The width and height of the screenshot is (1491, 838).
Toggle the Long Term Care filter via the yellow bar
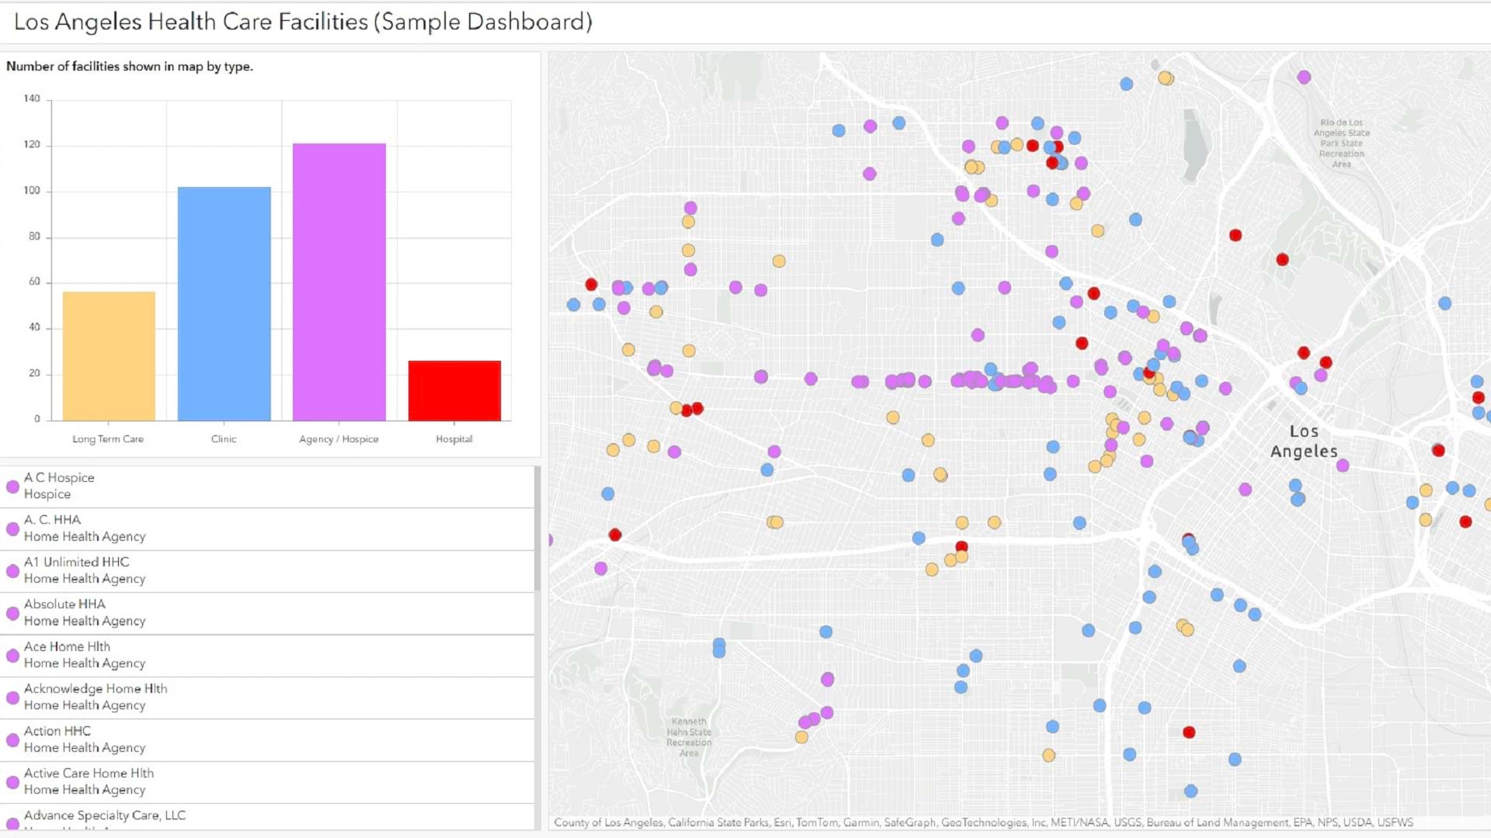(x=109, y=353)
